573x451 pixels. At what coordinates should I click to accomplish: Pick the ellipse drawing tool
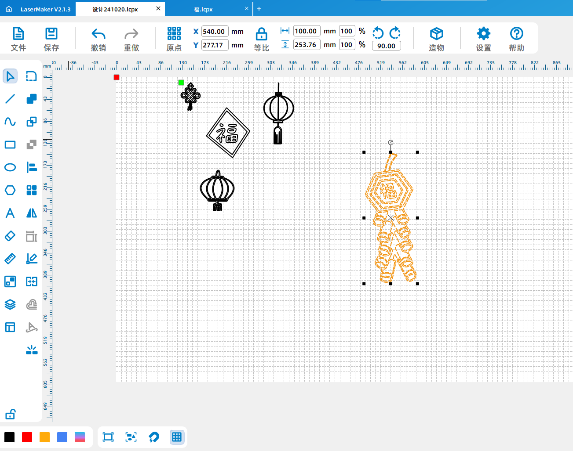click(x=10, y=167)
